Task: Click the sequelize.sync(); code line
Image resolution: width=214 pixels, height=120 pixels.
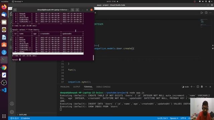Action: coord(80,82)
